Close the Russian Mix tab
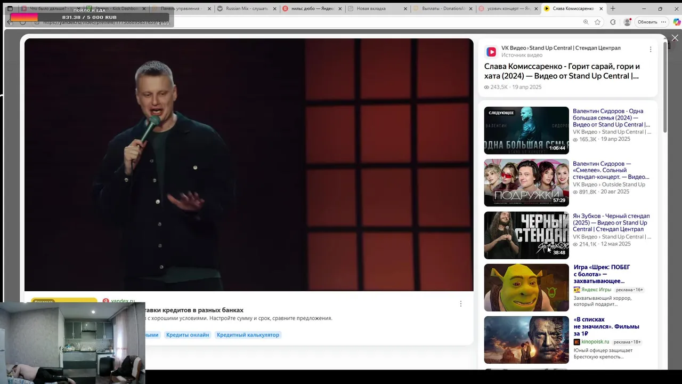Image resolution: width=682 pixels, height=384 pixels. click(275, 9)
